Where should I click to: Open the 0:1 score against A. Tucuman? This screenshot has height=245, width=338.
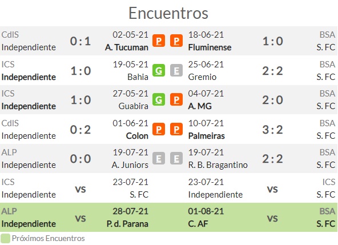pos(81,41)
